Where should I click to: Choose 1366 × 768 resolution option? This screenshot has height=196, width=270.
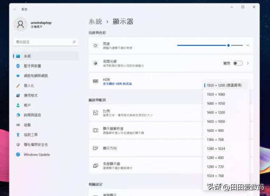pos(215,139)
